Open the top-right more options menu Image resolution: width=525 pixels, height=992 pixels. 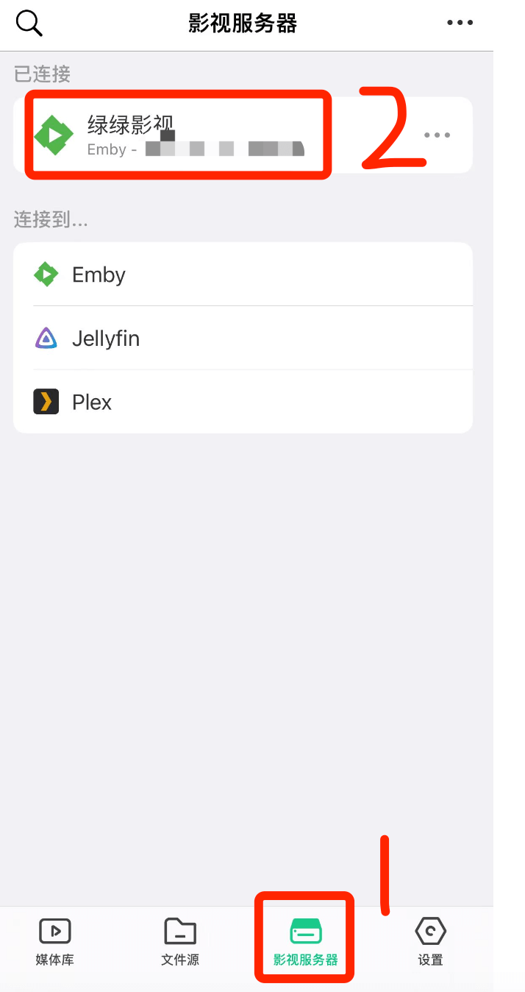(x=460, y=23)
